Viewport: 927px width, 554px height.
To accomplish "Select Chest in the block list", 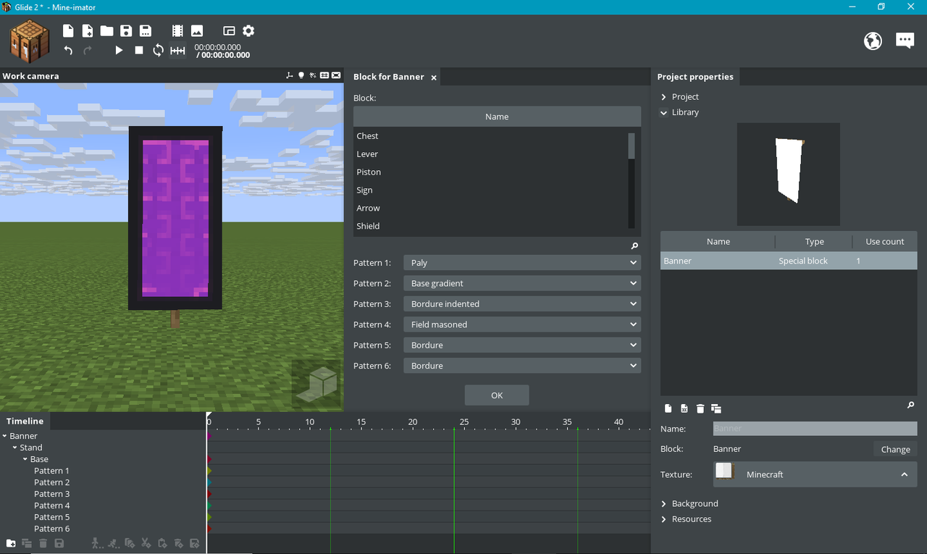I will click(490, 136).
